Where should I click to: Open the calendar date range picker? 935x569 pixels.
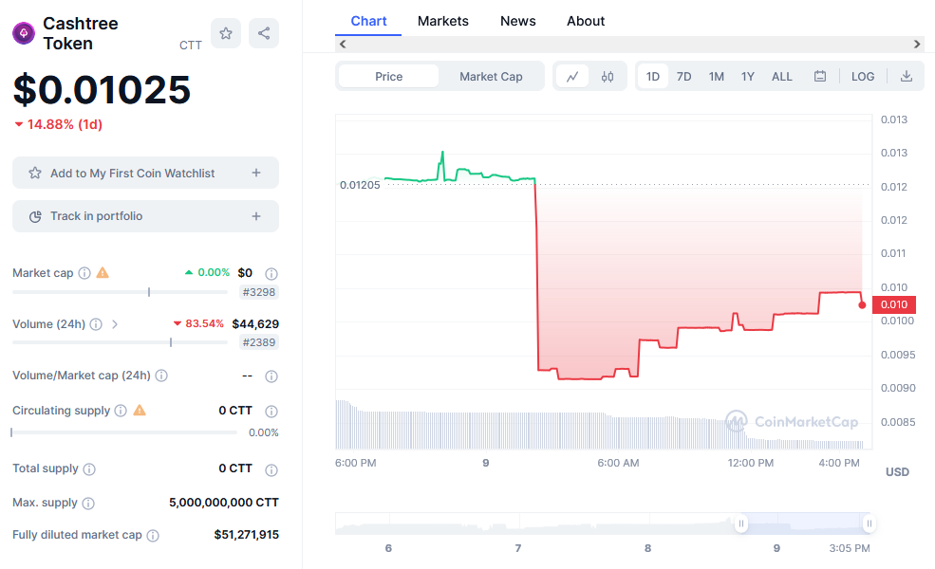pyautogui.click(x=820, y=76)
